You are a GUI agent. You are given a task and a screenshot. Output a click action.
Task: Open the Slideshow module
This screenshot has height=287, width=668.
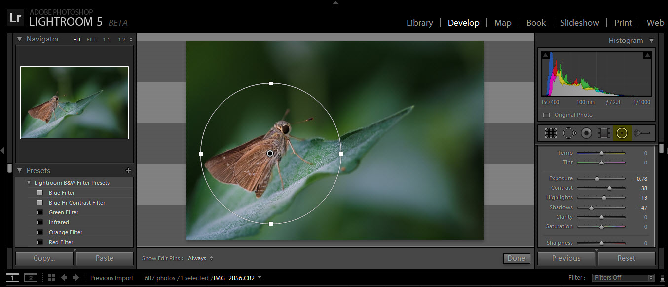coord(579,23)
